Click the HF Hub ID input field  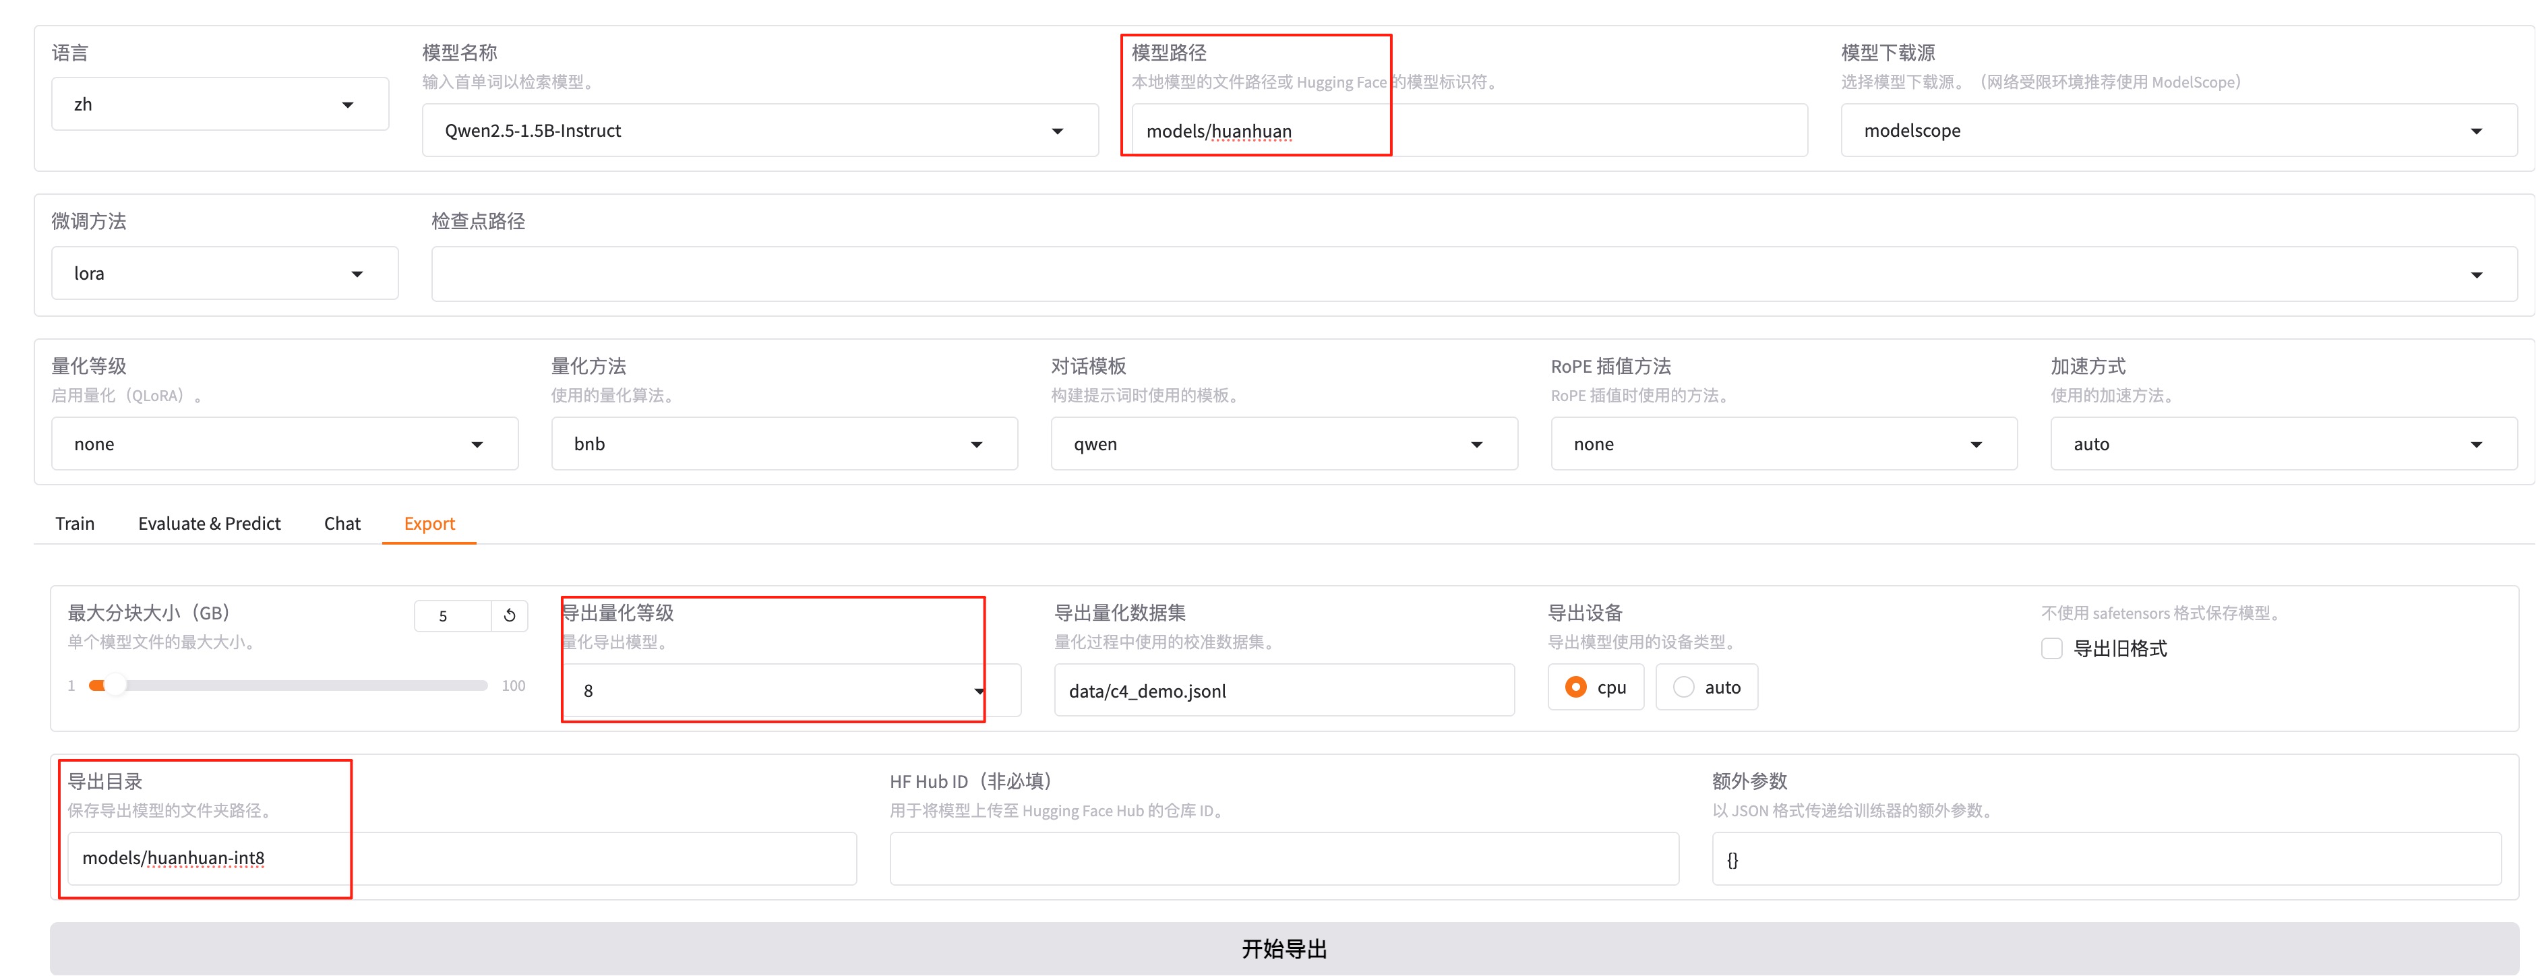(1284, 858)
